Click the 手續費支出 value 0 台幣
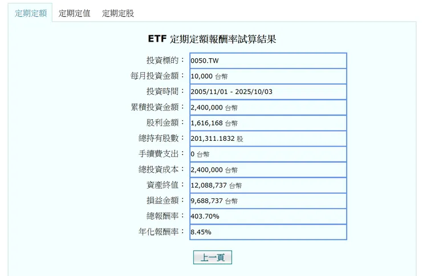Image resolution: width=422 pixels, height=276 pixels. pos(268,154)
